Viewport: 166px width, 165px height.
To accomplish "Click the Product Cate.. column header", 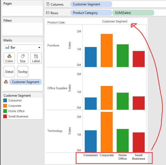I will [x=57, y=22].
